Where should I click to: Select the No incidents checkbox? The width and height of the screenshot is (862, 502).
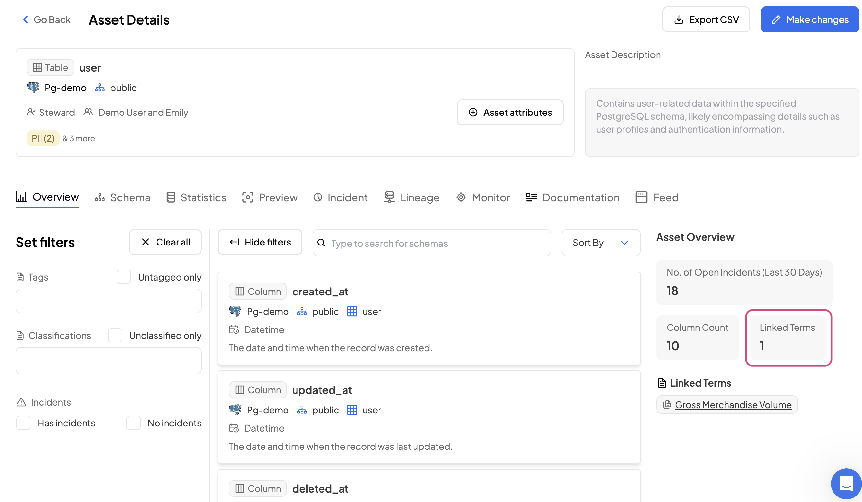pyautogui.click(x=134, y=423)
